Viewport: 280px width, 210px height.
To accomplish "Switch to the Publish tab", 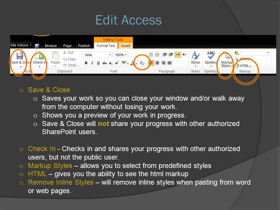I will pos(84,46).
